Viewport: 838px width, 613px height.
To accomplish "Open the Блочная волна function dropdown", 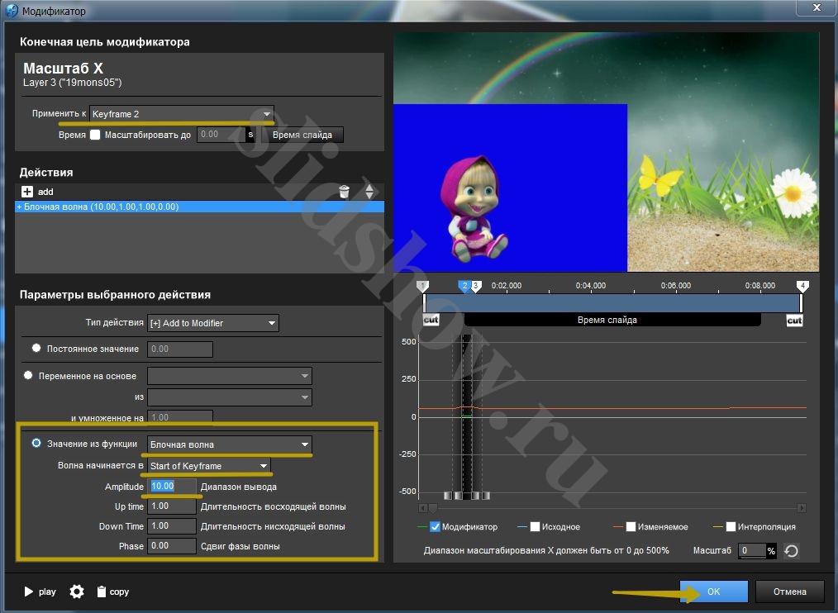I will (x=229, y=444).
